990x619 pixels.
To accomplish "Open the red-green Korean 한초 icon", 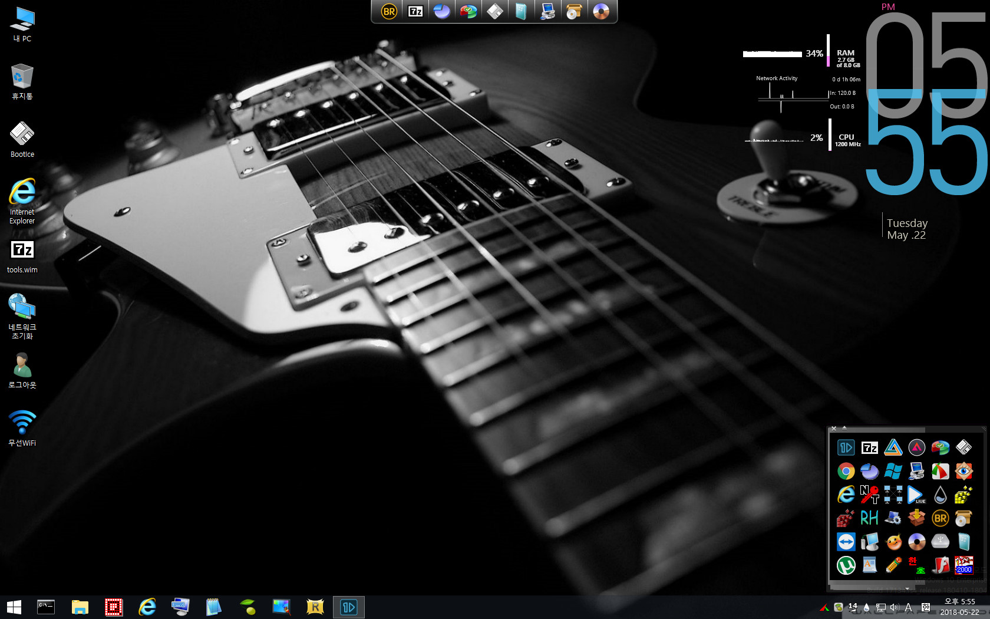I will click(917, 565).
